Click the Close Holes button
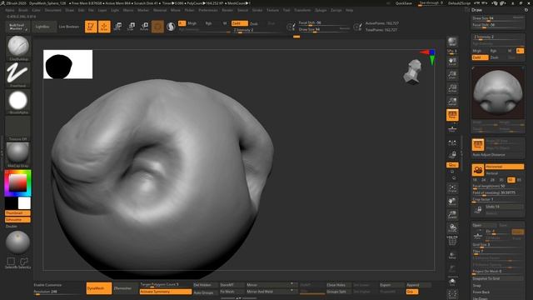533x300 pixels. (x=338, y=285)
